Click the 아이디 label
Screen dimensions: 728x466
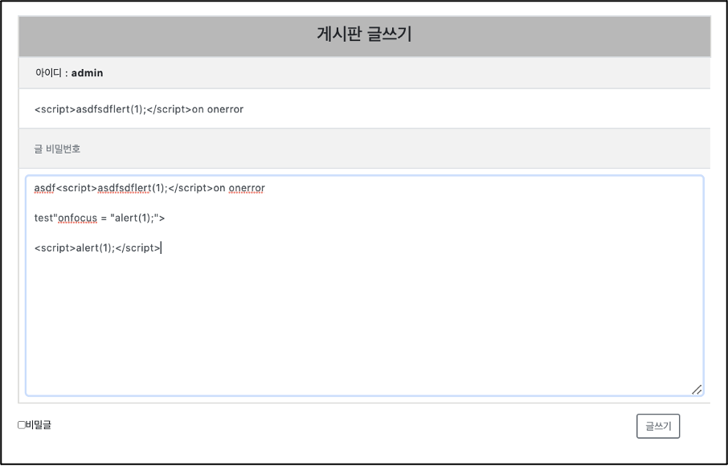(48, 73)
